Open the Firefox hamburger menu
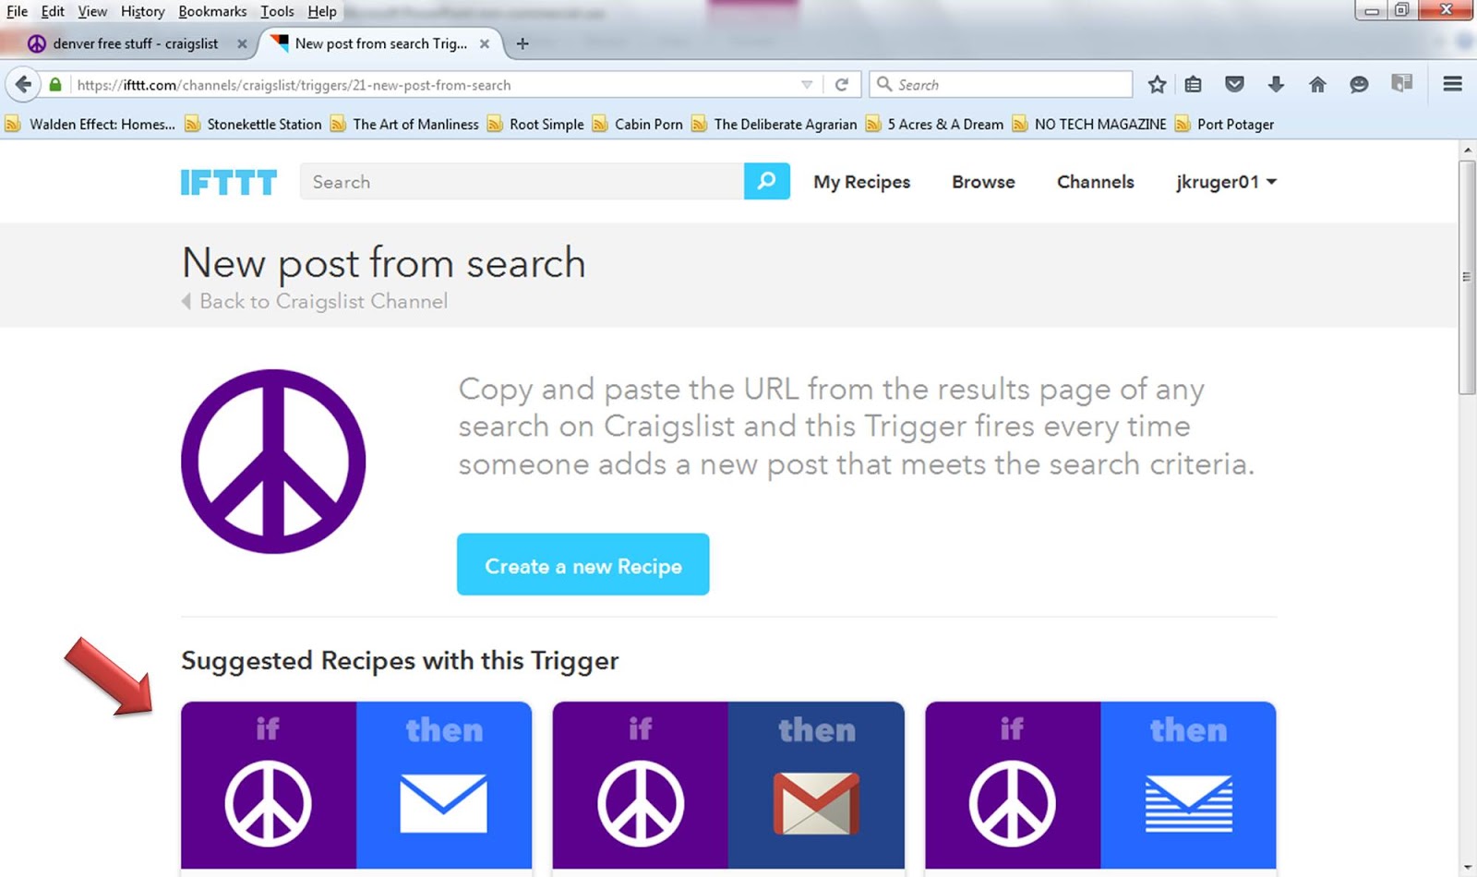Viewport: 1477px width, 877px height. tap(1452, 84)
